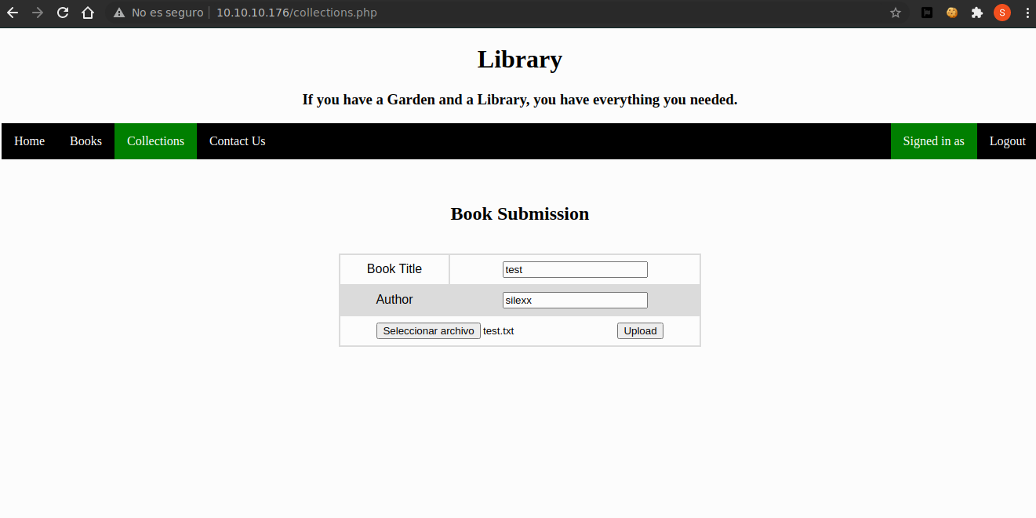Click the 'No es seguro' warning icon
The image size is (1036, 518).
tap(119, 13)
